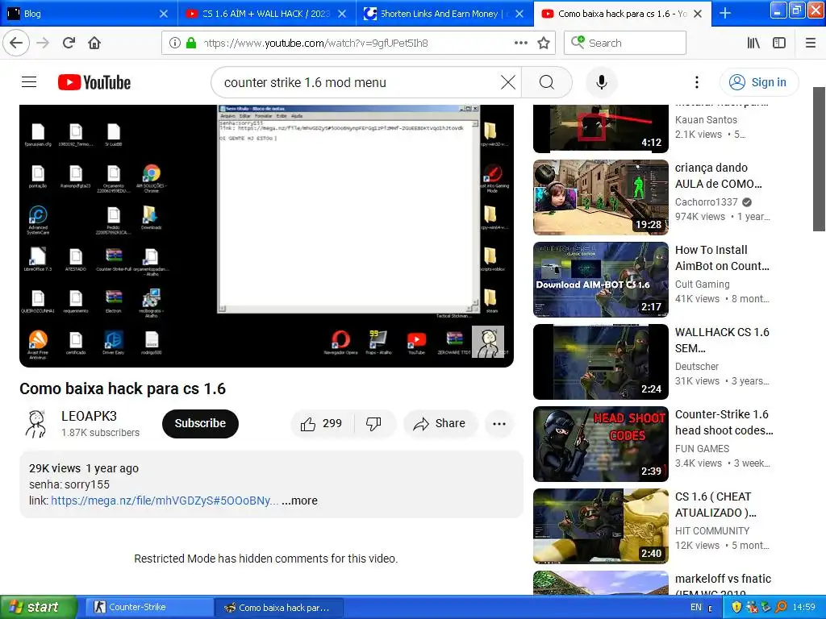The width and height of the screenshot is (826, 619).
Task: Click the video title Como baixa hack para cs 1.6
Action: pos(123,388)
